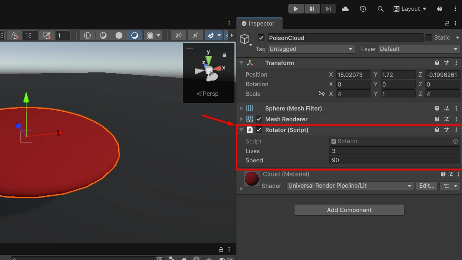Open the Unity Cloud icon
462x260 pixels.
345,9
